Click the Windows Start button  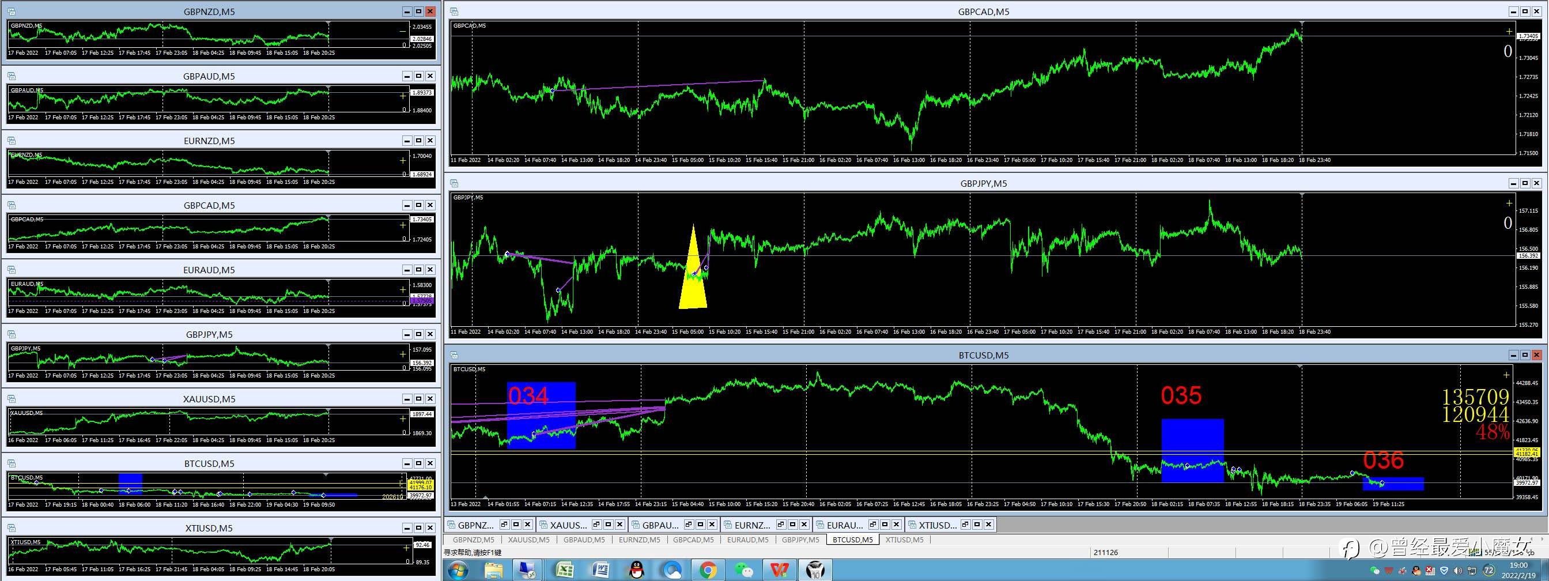point(458,569)
